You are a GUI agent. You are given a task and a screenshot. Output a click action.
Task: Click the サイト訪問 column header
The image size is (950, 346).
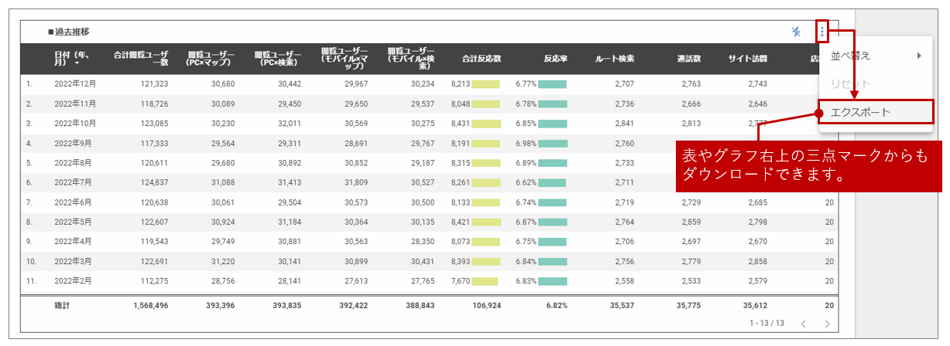click(747, 59)
